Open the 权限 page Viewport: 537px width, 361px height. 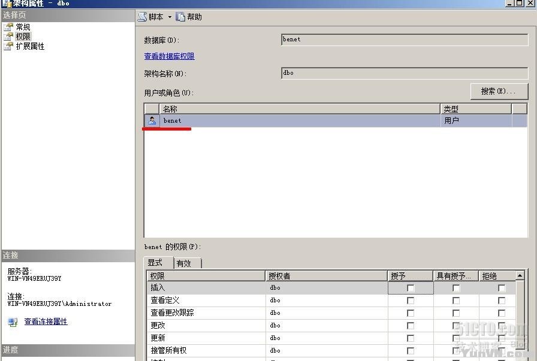(x=23, y=37)
